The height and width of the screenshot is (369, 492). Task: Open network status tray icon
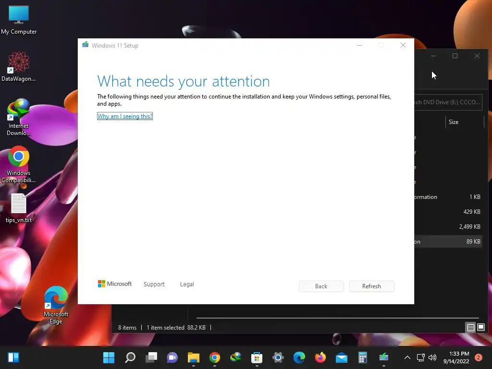pyautogui.click(x=421, y=357)
